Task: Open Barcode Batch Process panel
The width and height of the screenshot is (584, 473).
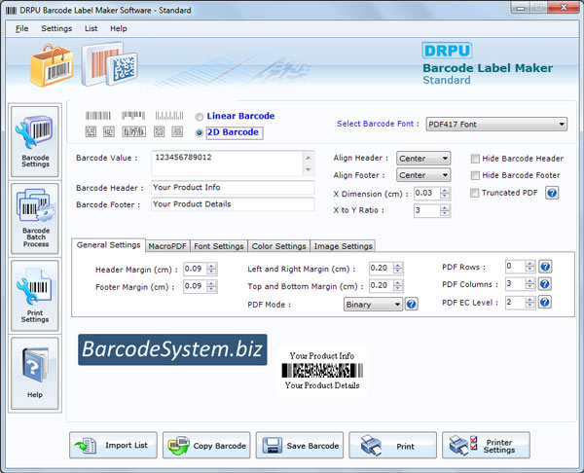Action: tap(35, 218)
